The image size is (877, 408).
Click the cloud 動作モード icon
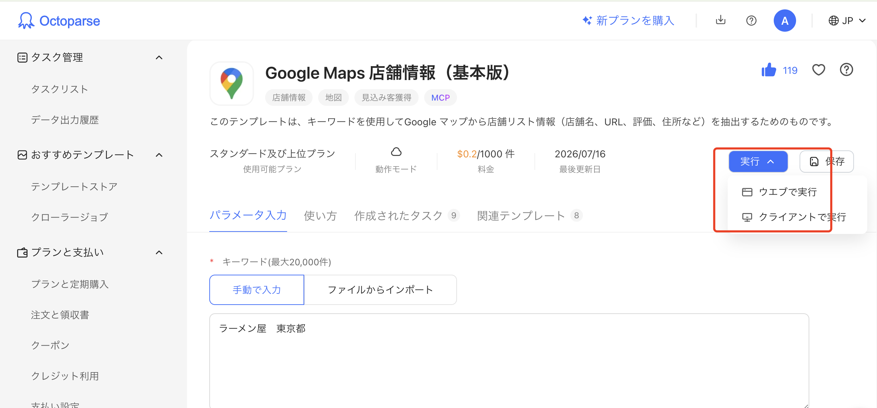[396, 152]
